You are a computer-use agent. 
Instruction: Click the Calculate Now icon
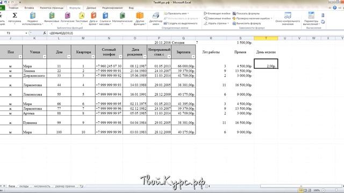pos(322,16)
